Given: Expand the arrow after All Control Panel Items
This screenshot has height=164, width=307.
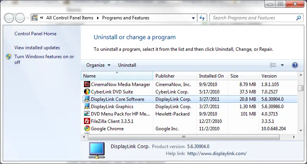Looking at the screenshot, I should click(x=98, y=18).
